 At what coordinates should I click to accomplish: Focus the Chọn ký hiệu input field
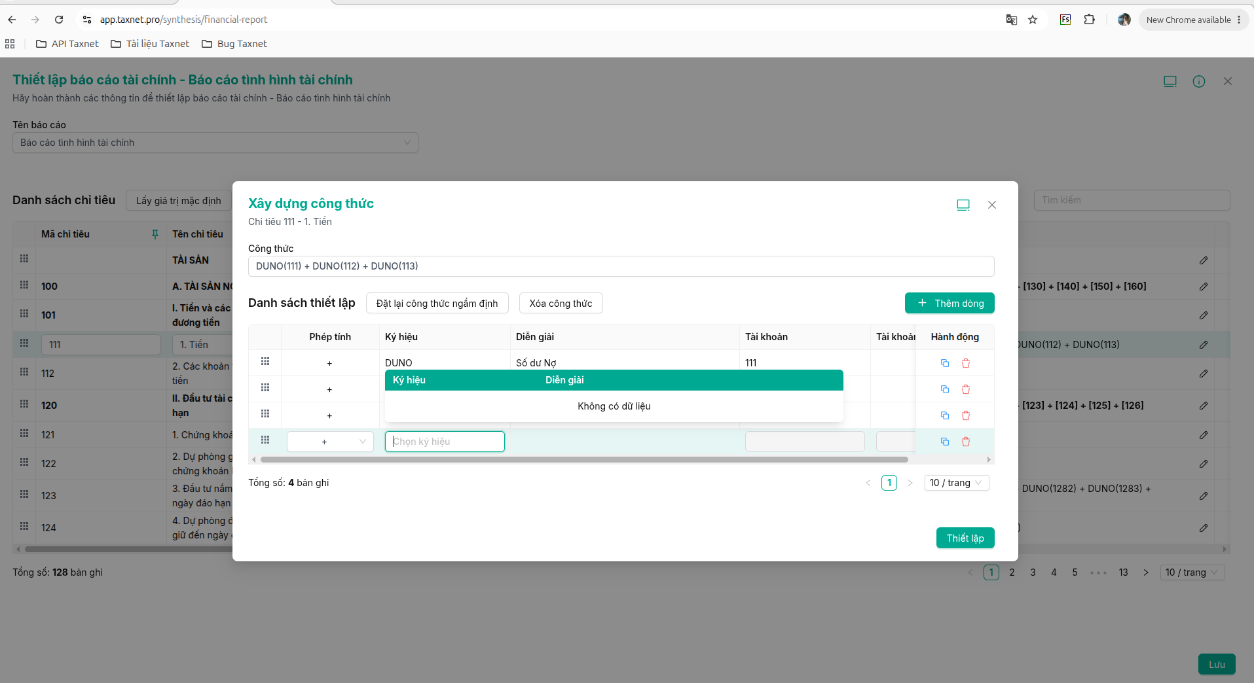coord(445,442)
